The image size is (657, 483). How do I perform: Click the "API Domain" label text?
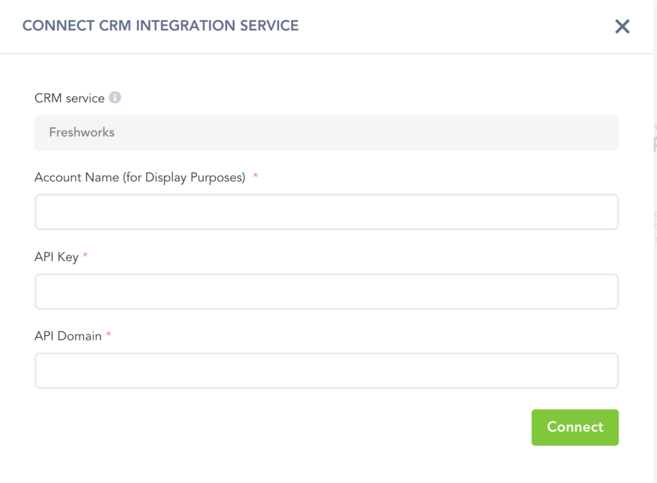(68, 336)
